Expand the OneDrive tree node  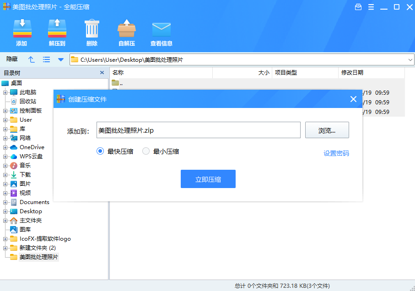[x=4, y=147]
